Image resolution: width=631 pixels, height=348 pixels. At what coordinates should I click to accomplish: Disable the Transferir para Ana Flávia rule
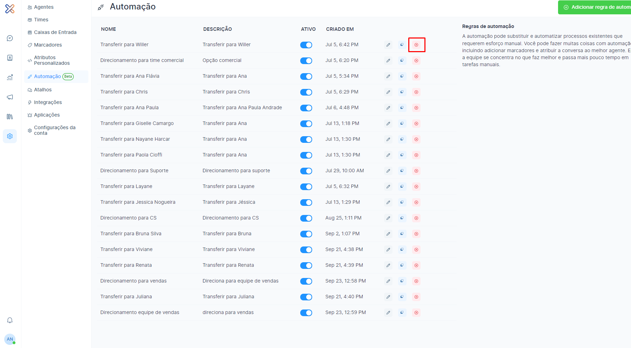tap(306, 76)
